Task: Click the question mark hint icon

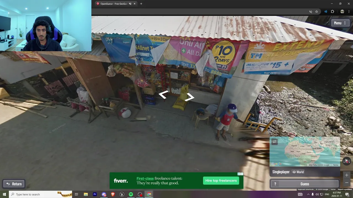Action: (x=275, y=184)
